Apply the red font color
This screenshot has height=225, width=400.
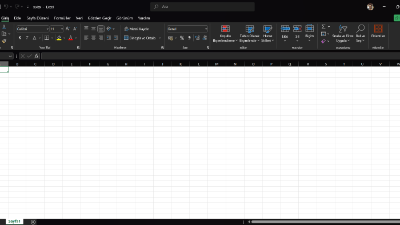point(71,38)
